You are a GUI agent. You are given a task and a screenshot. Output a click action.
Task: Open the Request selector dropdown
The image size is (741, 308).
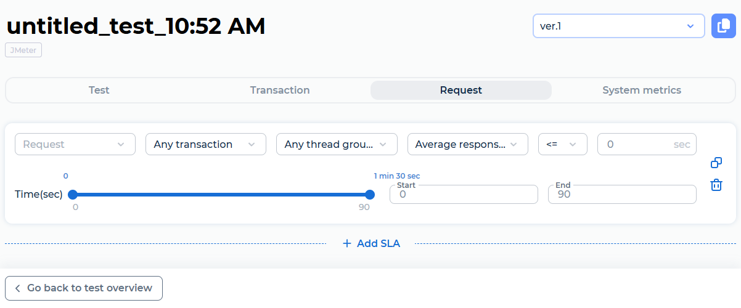coord(75,144)
